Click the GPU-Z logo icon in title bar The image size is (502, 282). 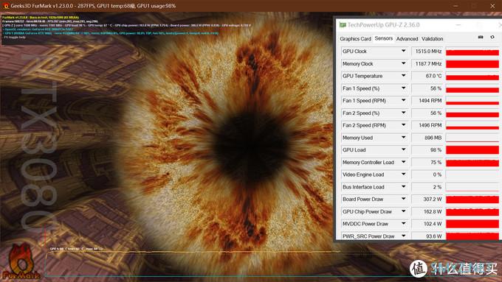[343, 25]
